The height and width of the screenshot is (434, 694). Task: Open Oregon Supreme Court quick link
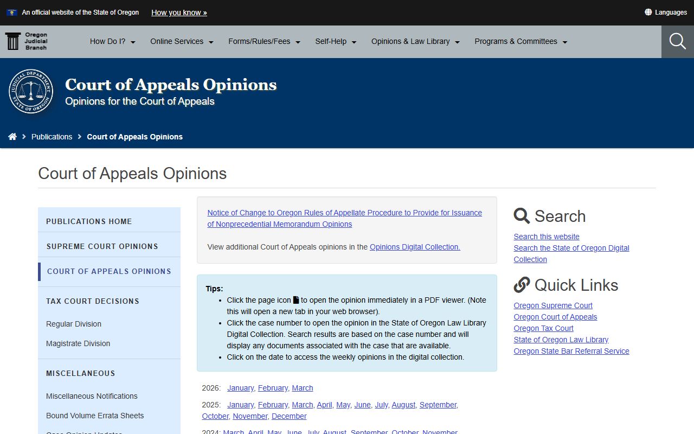click(553, 305)
